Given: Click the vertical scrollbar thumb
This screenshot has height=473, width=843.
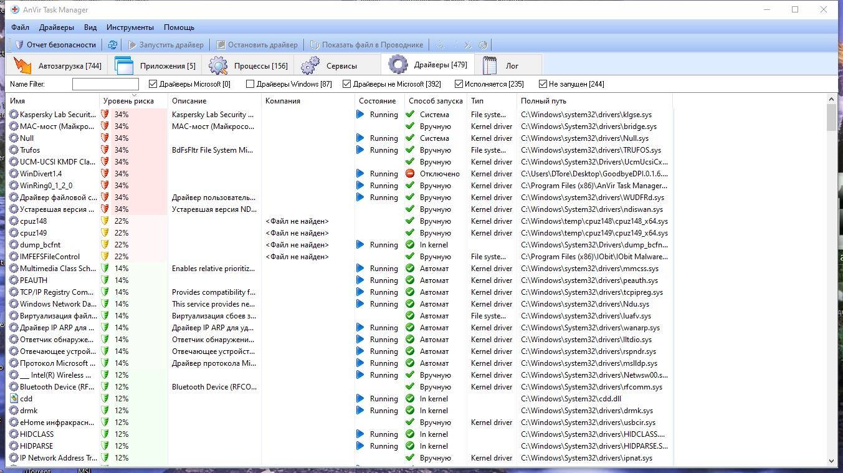Looking at the screenshot, I should pyautogui.click(x=832, y=118).
